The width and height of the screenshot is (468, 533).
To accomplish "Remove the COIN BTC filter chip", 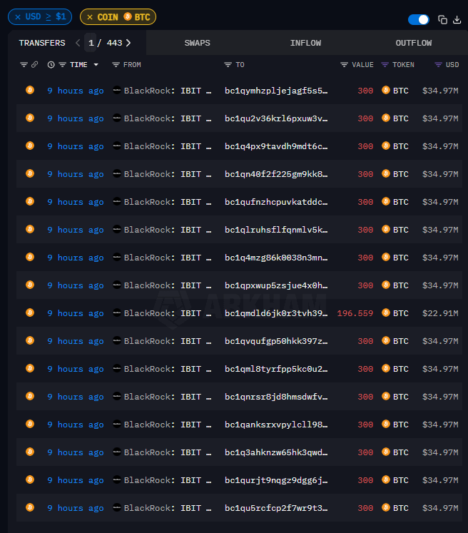I will (90, 17).
